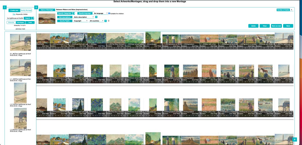The width and height of the screenshot is (302, 145).
Task: Click the Save as new button
Action: point(276,26)
